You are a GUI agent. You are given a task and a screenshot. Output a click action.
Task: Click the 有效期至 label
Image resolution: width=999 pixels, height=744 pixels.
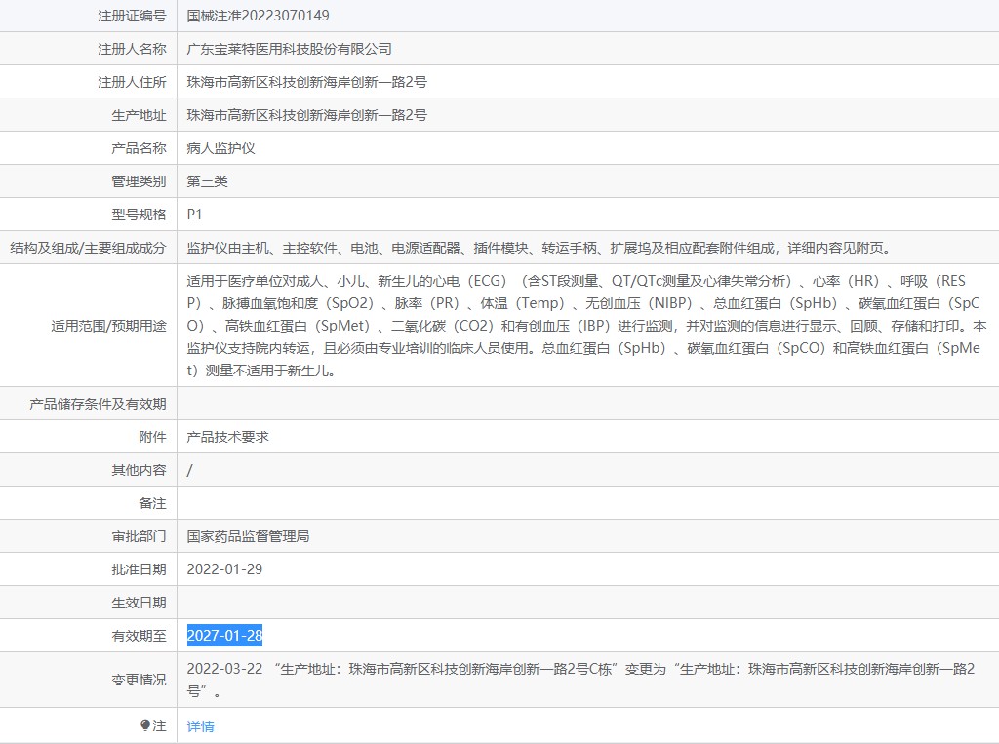(x=139, y=636)
